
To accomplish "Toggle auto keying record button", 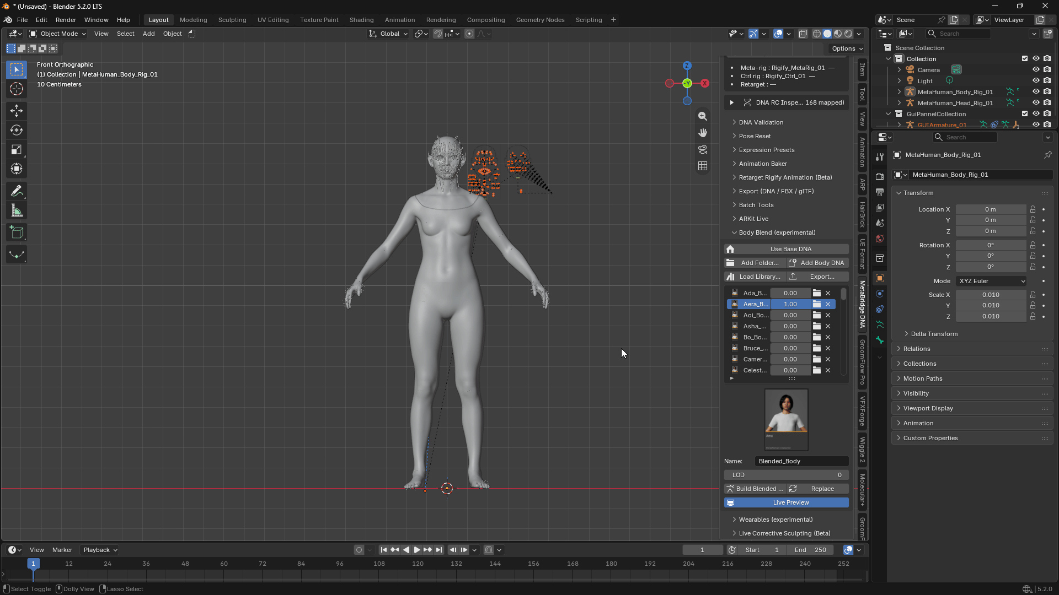I will click(359, 550).
